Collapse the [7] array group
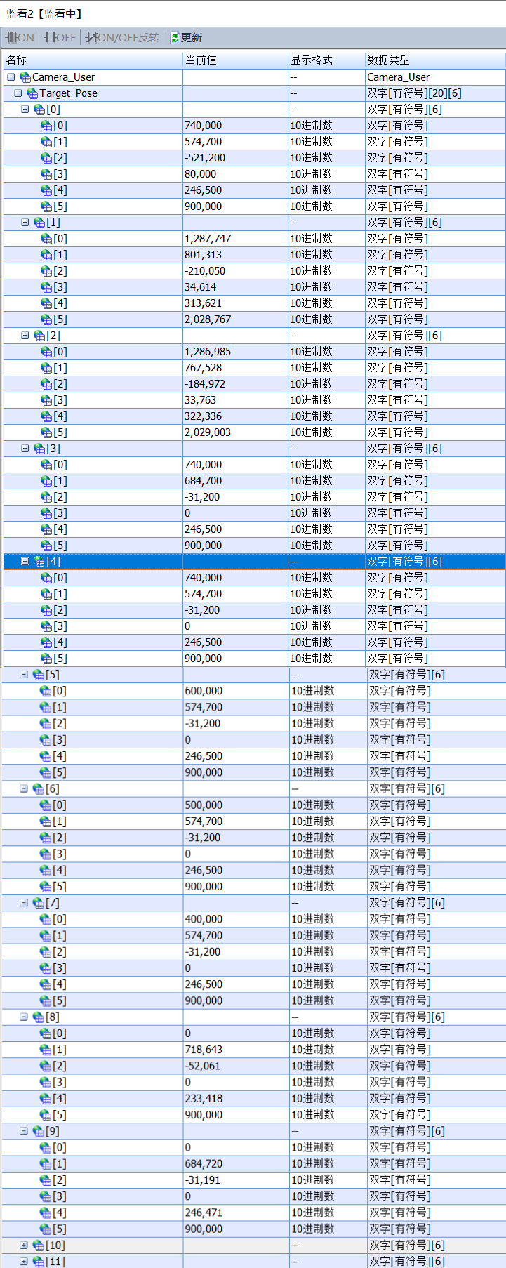The height and width of the screenshot is (1268, 506). coord(23,902)
